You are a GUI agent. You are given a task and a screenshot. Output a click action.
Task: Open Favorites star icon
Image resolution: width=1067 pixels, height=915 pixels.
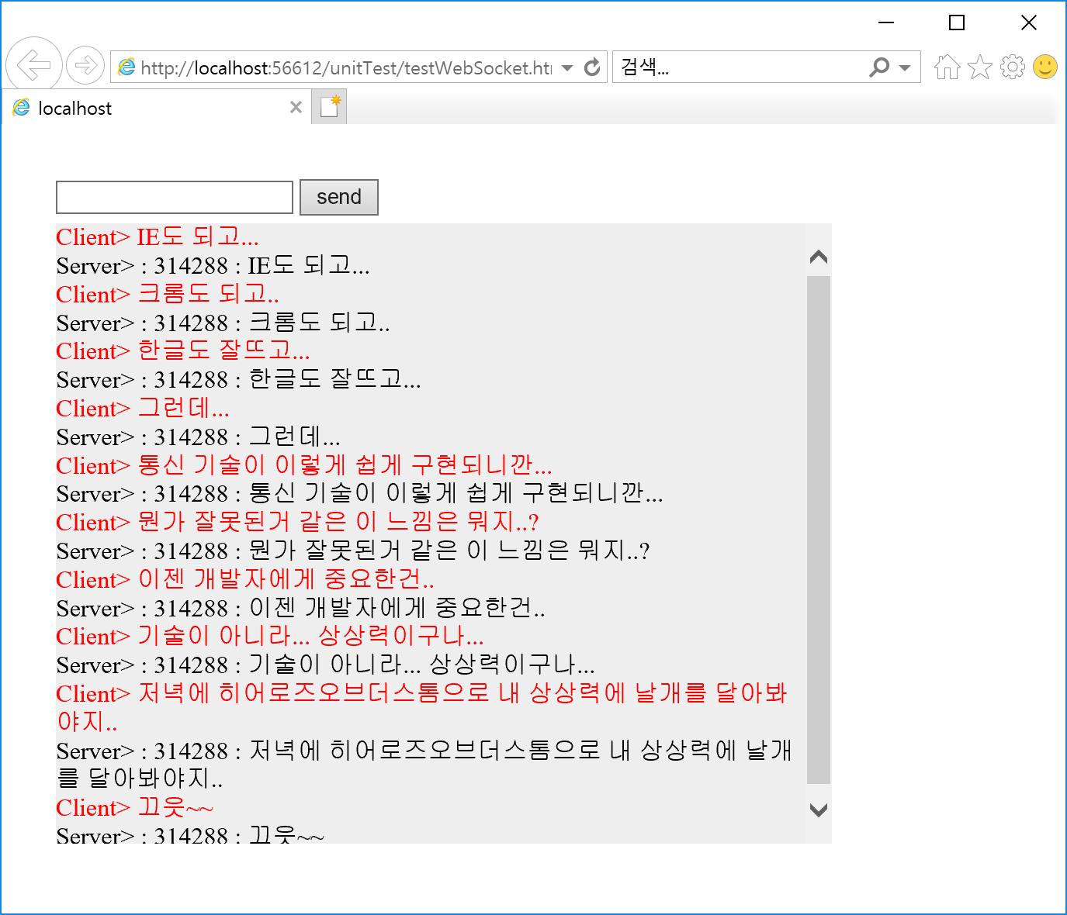pos(980,67)
